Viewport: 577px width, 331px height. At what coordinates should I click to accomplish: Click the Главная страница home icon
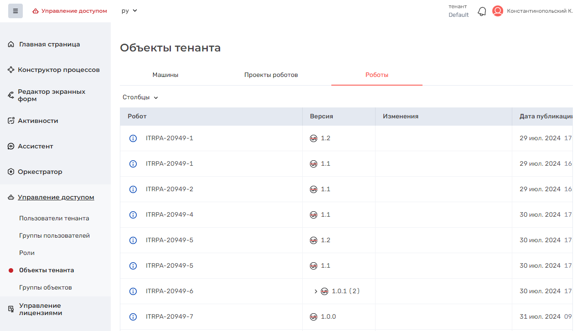tap(11, 45)
